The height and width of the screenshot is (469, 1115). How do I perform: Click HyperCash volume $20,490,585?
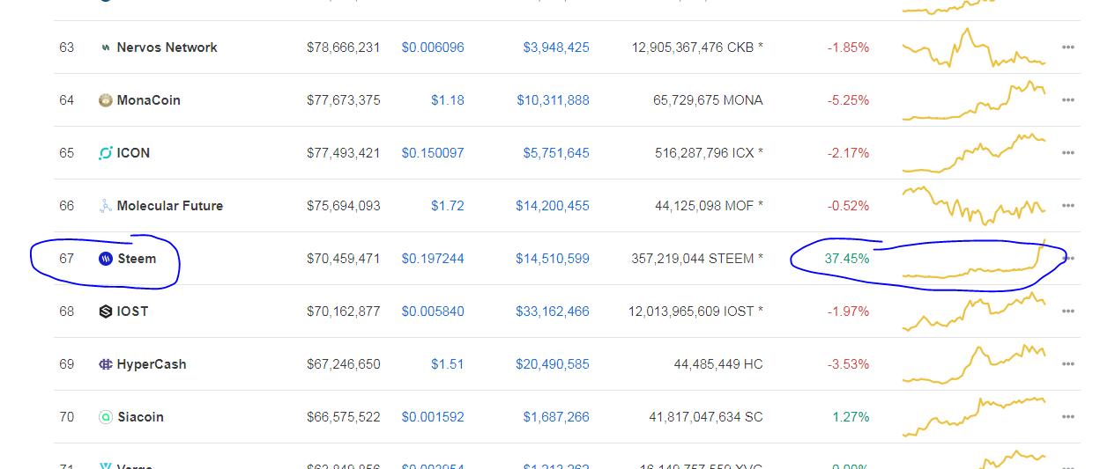point(554,364)
